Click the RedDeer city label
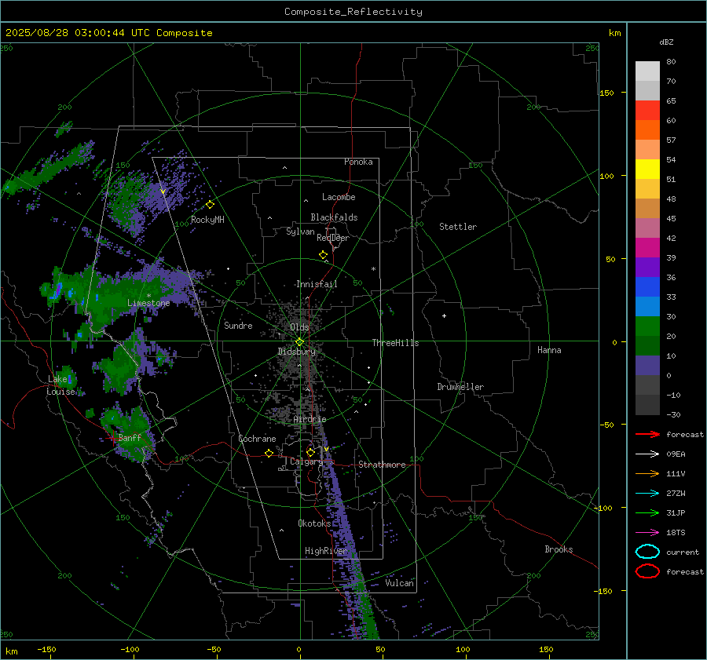The width and height of the screenshot is (707, 660). [x=333, y=238]
